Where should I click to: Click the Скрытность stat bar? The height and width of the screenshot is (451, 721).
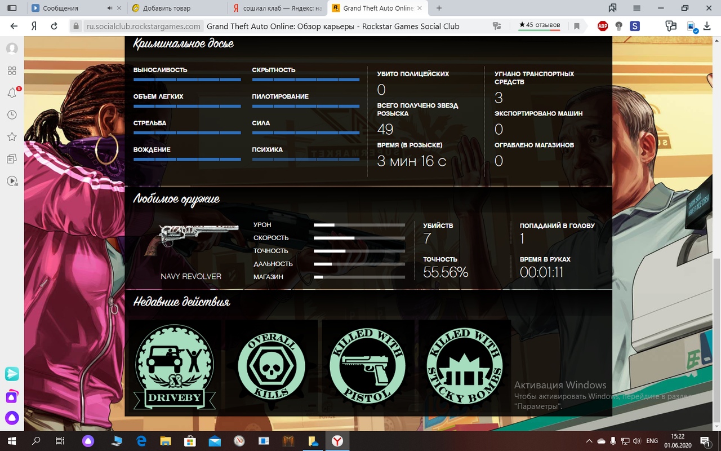[x=306, y=80]
